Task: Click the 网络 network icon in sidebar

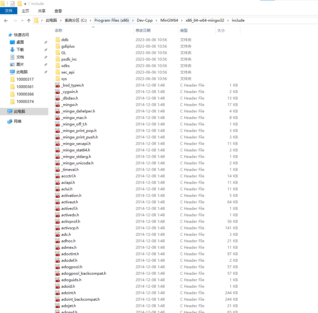Action: 10,121
